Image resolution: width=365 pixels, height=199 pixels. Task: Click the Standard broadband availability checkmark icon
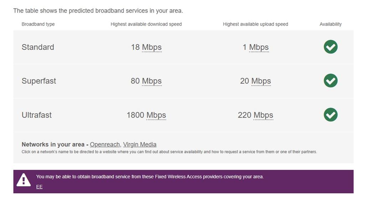330,47
